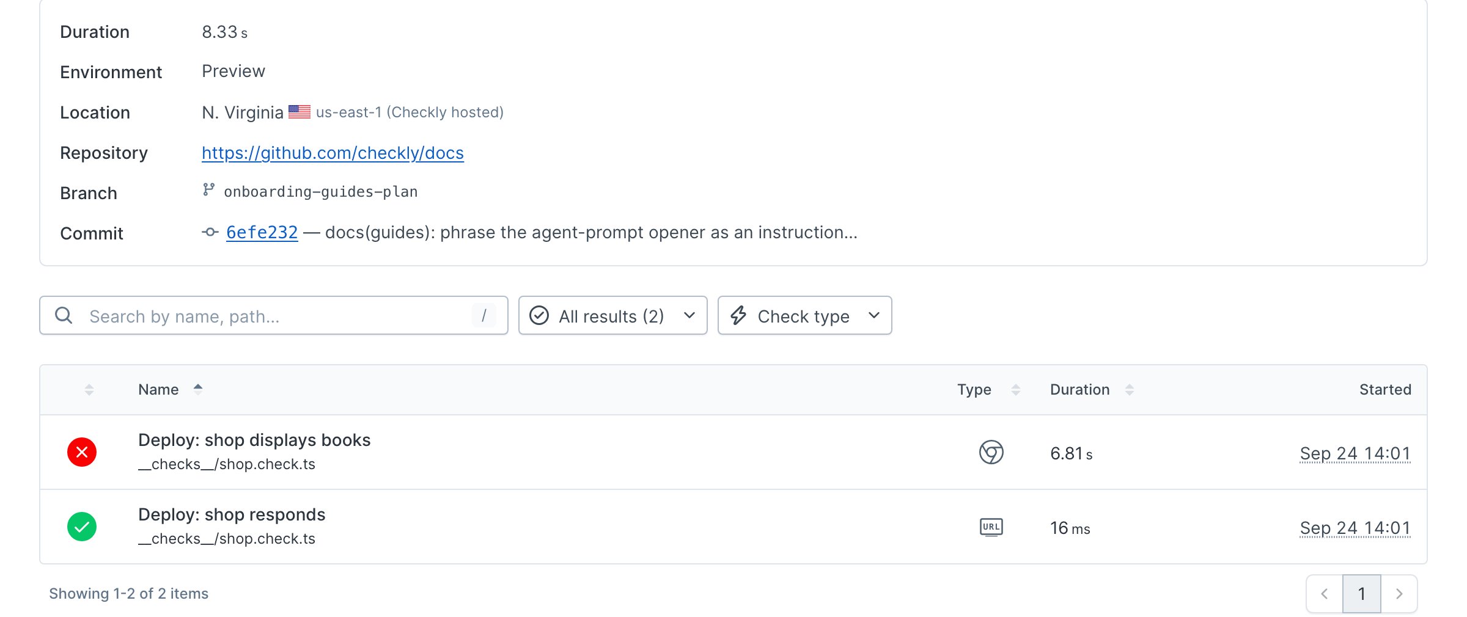Click the checkmark circle icon in All results filter

click(x=539, y=315)
